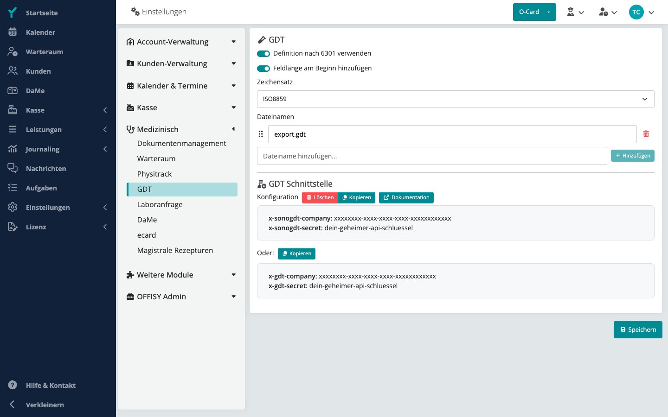Open DaMe under Medizinisch

click(182, 220)
